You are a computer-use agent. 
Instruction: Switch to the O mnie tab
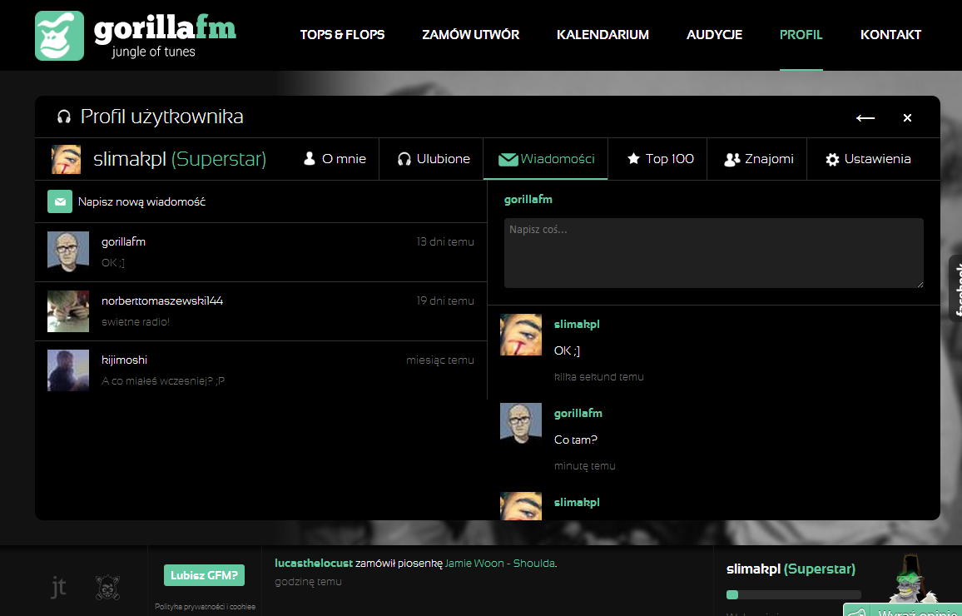coord(335,159)
